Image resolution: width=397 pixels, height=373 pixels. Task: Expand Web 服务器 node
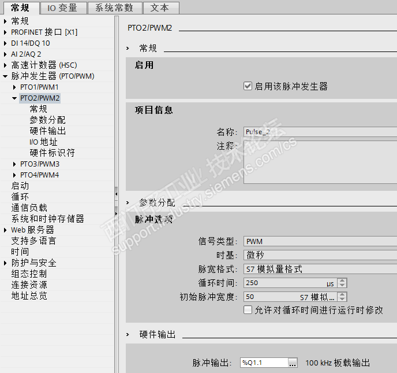[5, 230]
